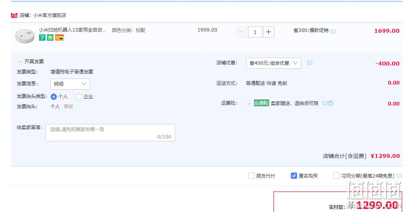Open the 小米官方旗舰店 shop link

[x=49, y=15]
